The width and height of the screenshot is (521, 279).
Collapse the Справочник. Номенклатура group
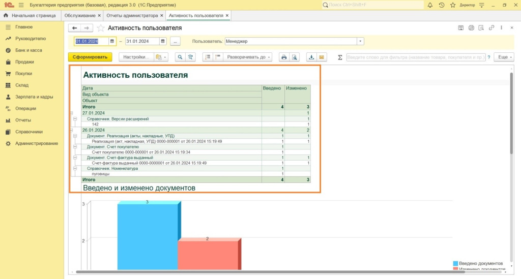tap(74, 168)
